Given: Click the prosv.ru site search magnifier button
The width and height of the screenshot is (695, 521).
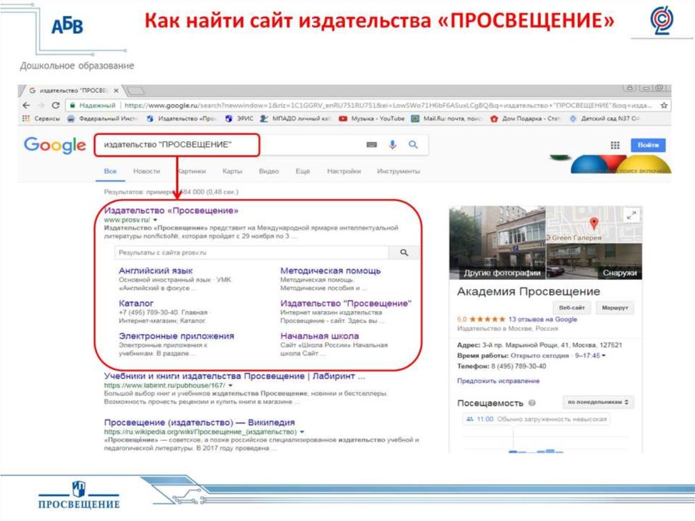Looking at the screenshot, I should [x=405, y=252].
